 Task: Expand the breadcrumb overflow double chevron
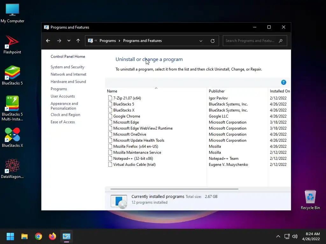[x=96, y=41]
